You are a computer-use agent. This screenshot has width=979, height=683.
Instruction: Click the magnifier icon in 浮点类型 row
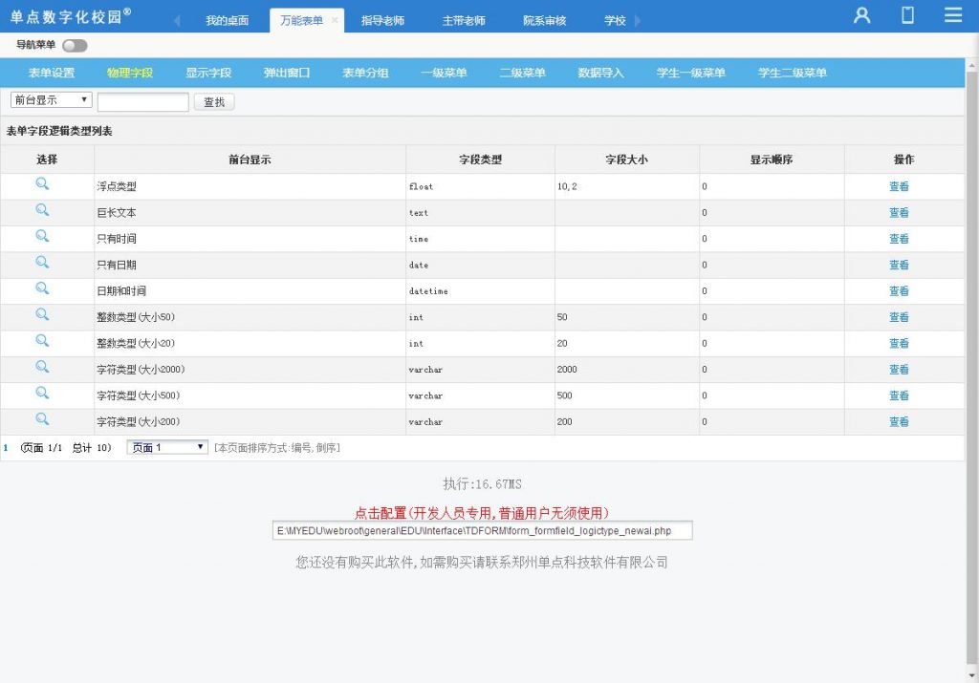coord(42,183)
